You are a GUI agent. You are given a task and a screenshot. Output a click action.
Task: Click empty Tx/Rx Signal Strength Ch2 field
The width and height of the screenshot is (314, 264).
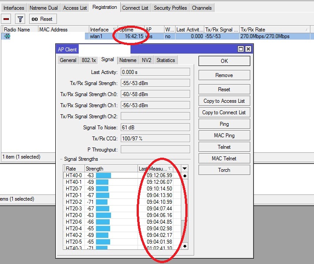155,116
